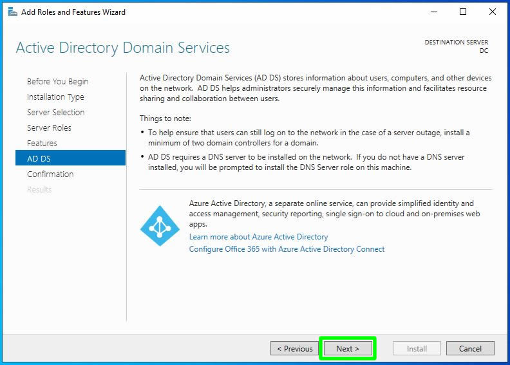
Task: Open Configure Office 365 with Azure AD Connect link
Action: coord(287,249)
